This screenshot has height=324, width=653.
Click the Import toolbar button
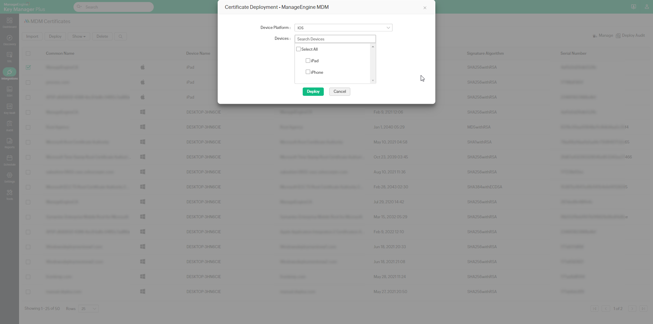point(32,36)
